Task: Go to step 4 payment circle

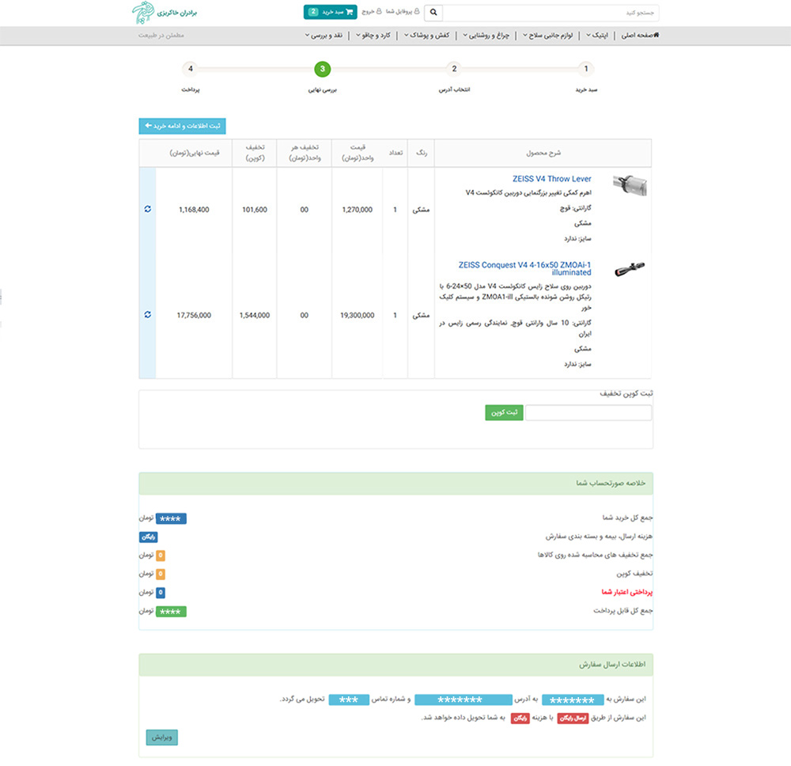Action: pos(190,69)
